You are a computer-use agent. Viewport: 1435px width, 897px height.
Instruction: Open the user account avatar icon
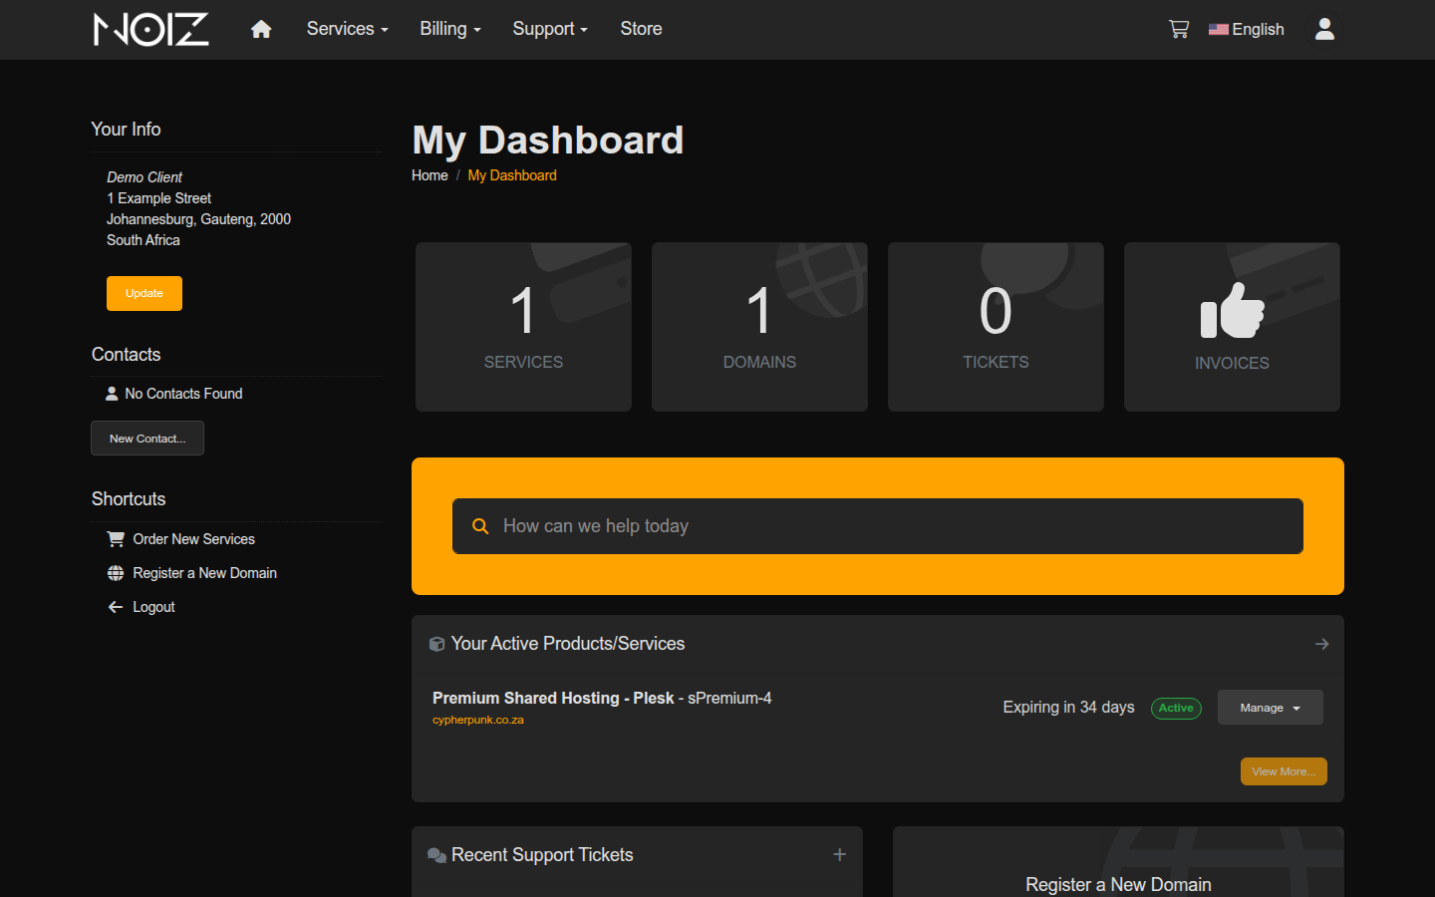[x=1324, y=29]
